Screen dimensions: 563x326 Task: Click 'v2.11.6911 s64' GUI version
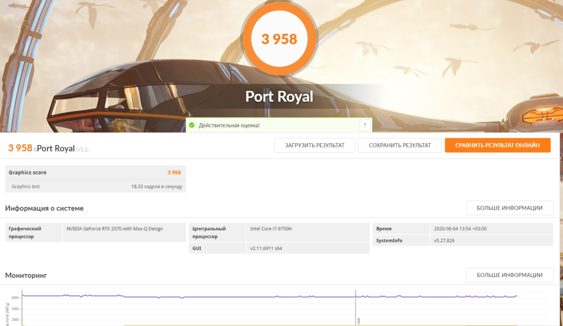266,248
